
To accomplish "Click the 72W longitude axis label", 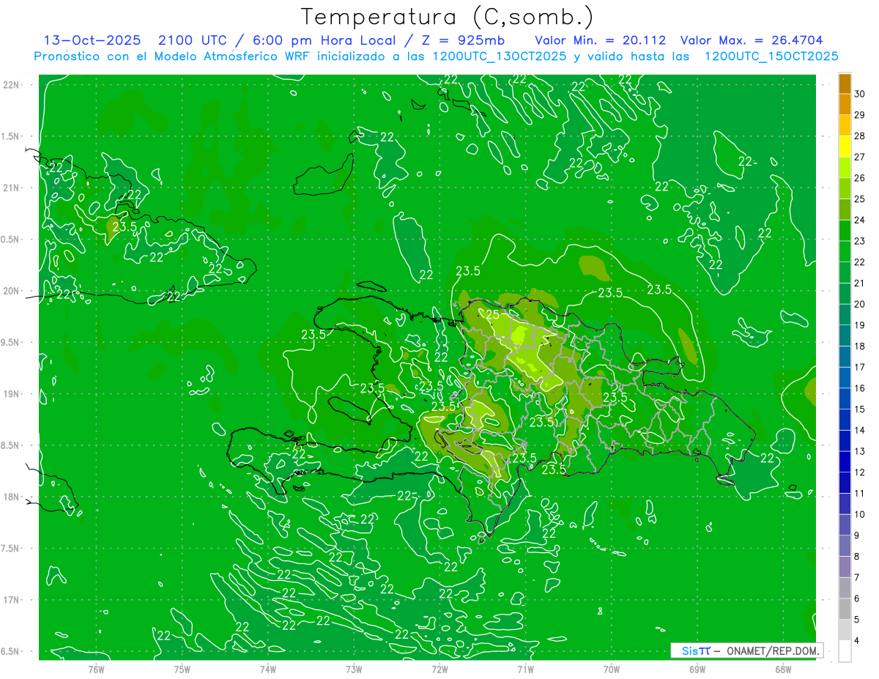I will pyautogui.click(x=439, y=669).
